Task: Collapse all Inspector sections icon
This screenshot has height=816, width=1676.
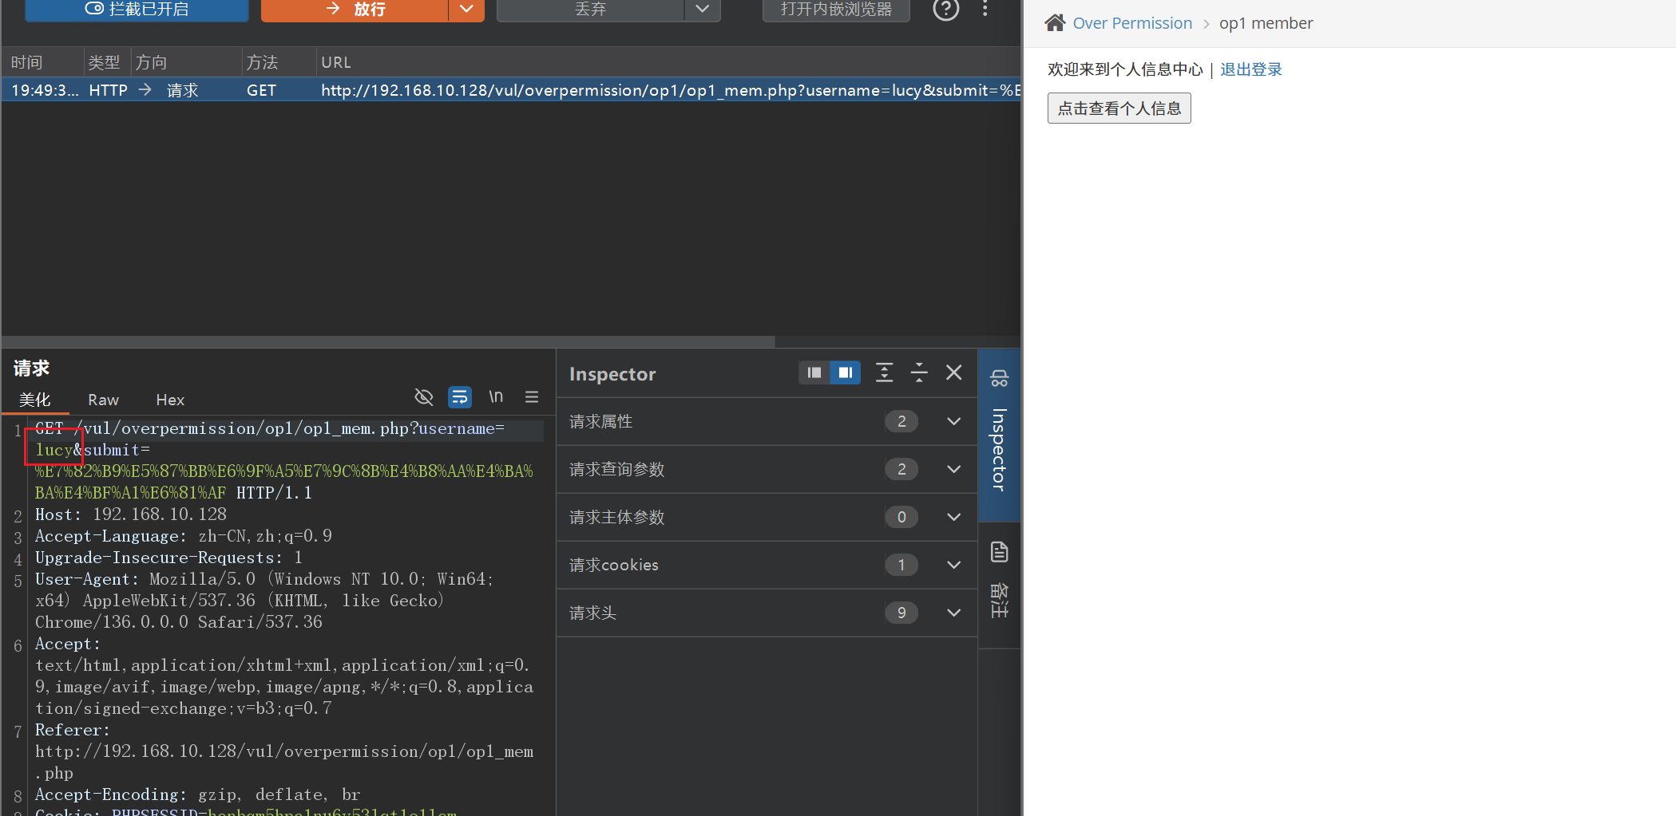Action: (x=919, y=373)
